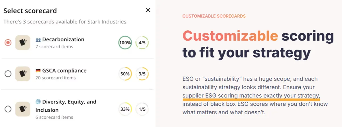
Task: Select the Decarbonization radio button
Action: click(8, 43)
